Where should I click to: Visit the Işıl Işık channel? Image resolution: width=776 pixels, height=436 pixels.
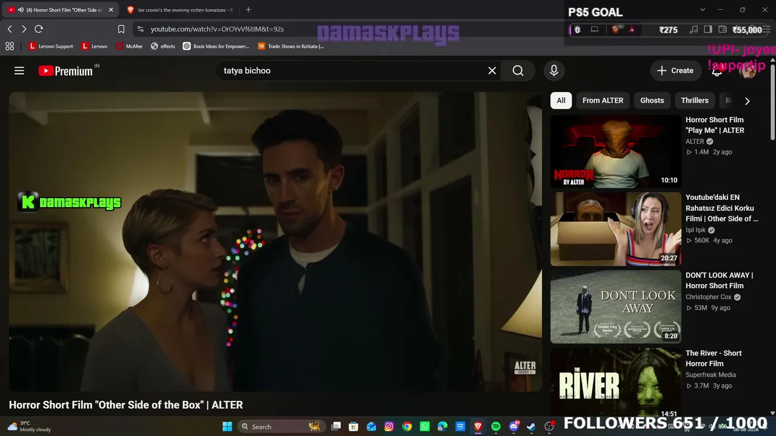point(695,230)
